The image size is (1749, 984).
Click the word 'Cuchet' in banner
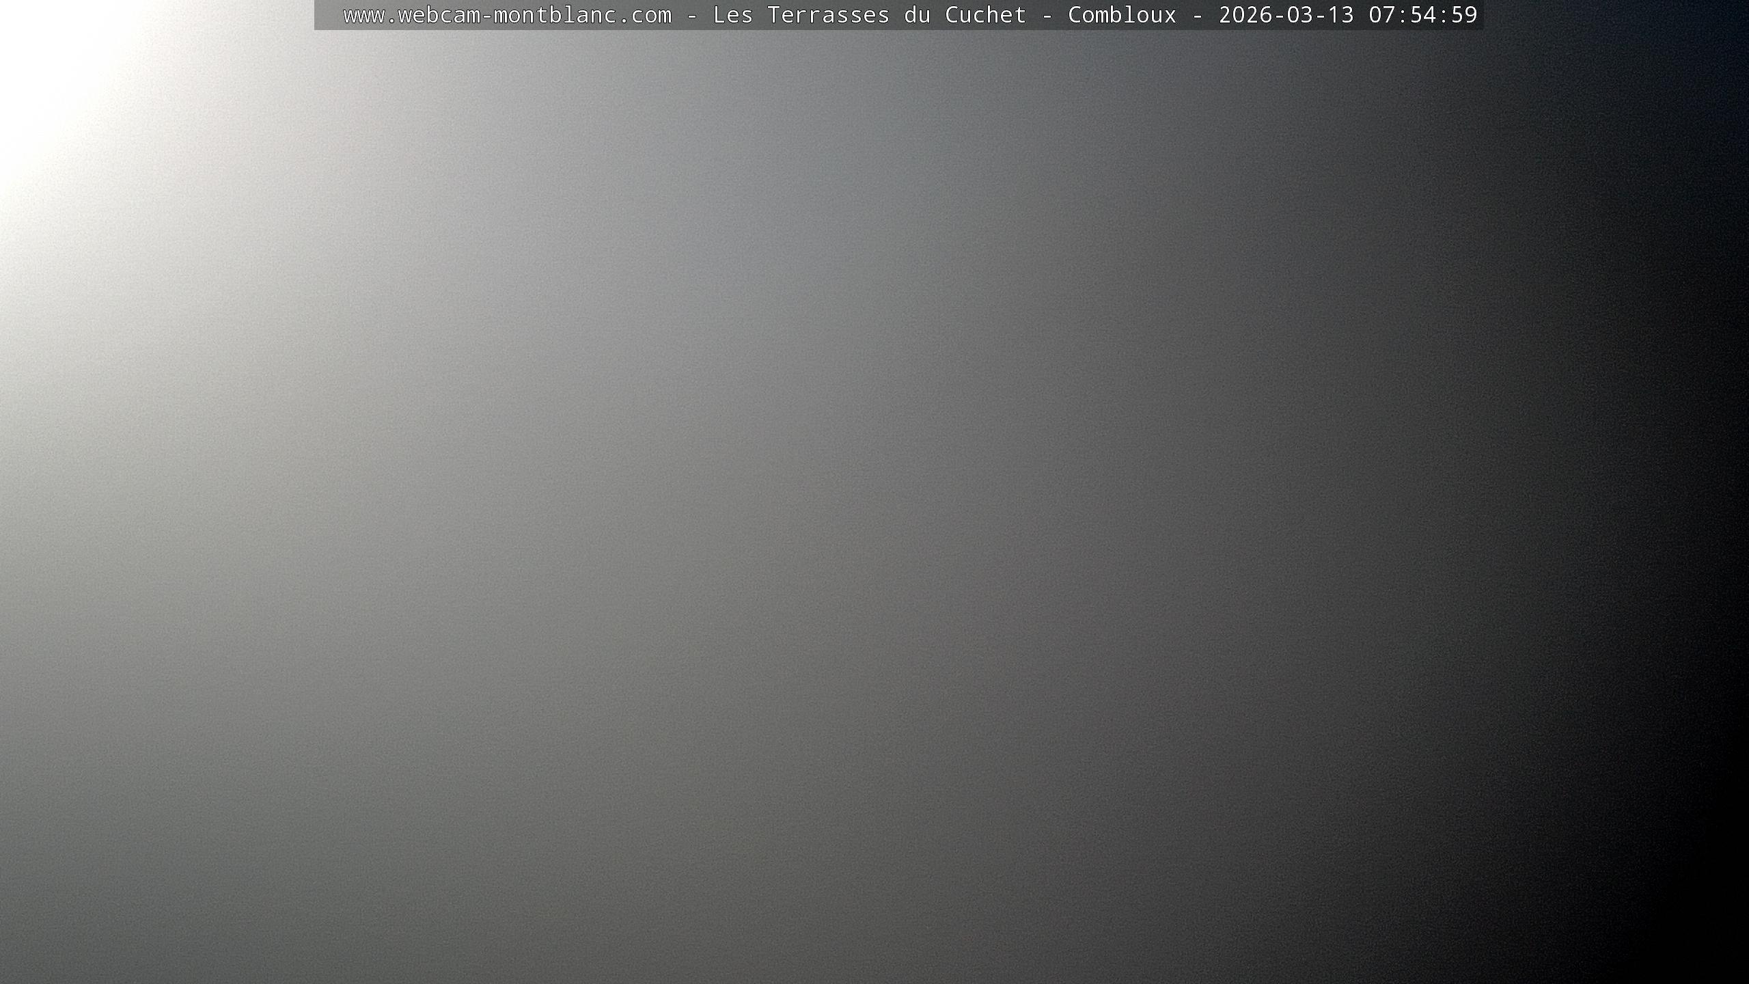[985, 15]
